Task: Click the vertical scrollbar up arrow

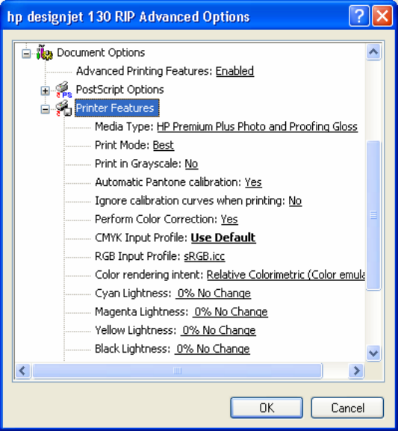Action: click(x=373, y=52)
